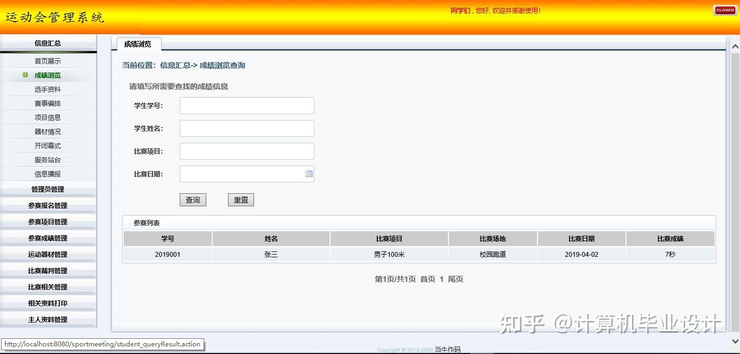Expand the 比赛裁判管理 section
Screen dimensions: 740x354
49,270
